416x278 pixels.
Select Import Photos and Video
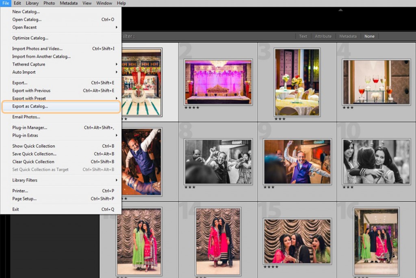(x=37, y=49)
